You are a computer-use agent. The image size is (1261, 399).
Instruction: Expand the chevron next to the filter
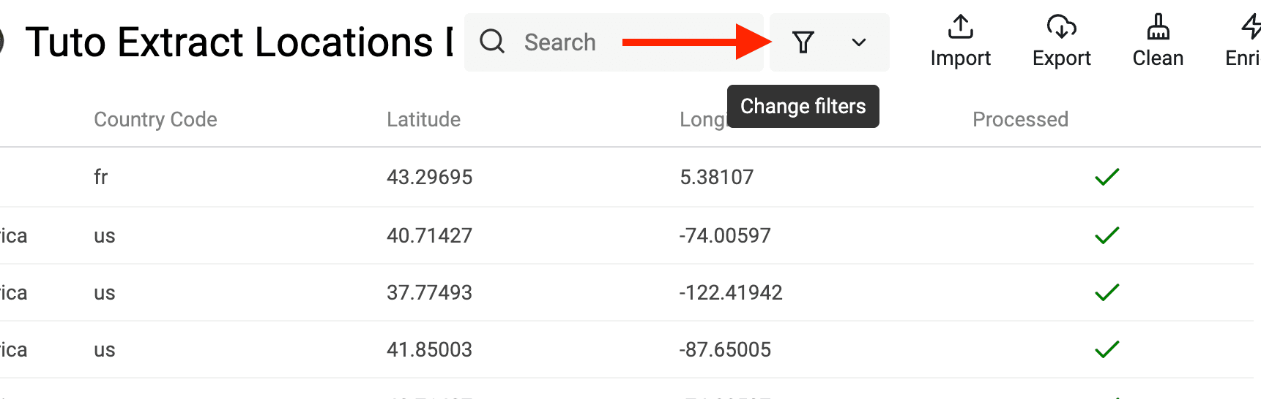click(x=859, y=42)
